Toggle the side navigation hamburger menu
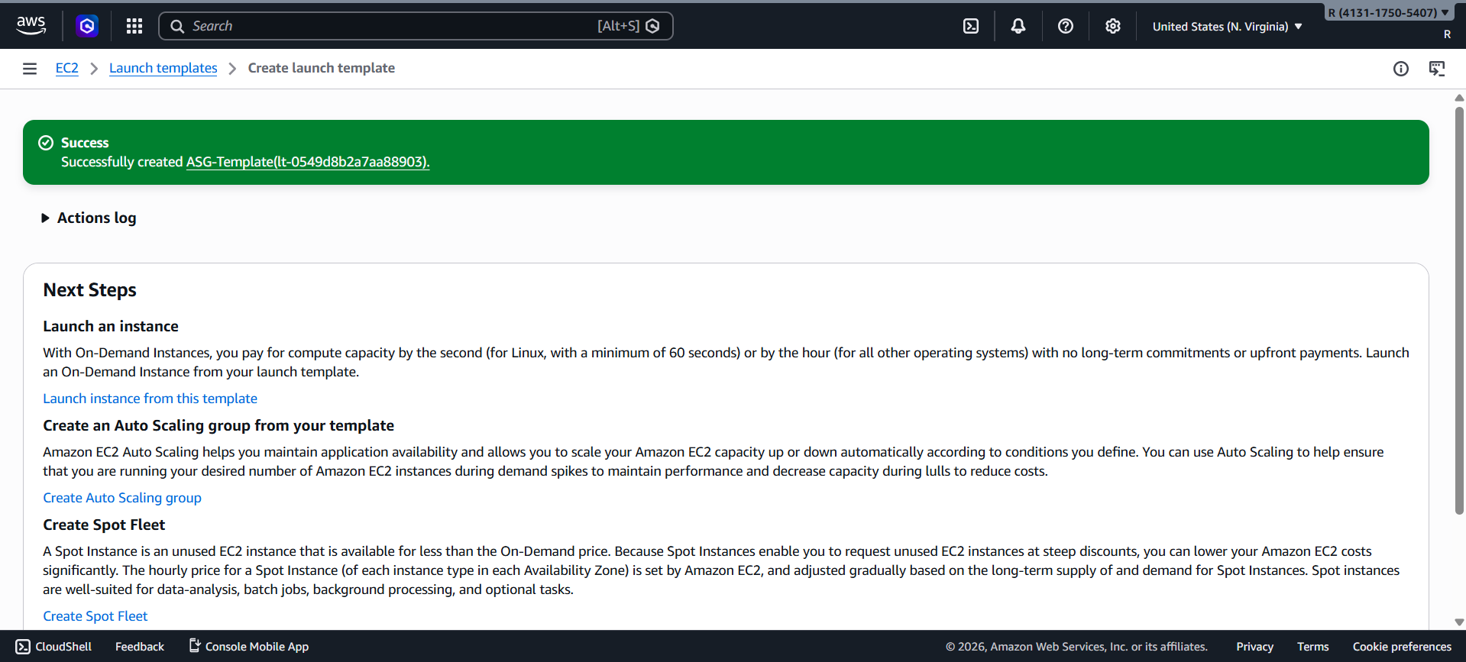The image size is (1466, 662). [x=30, y=69]
